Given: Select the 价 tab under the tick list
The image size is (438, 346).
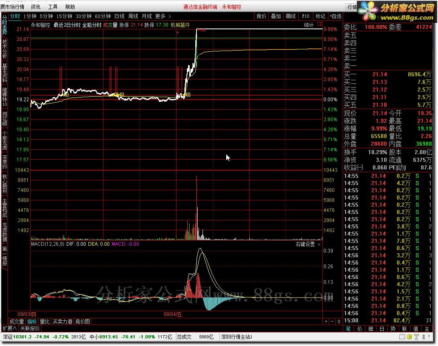Looking at the screenshot, I should point(360,329).
